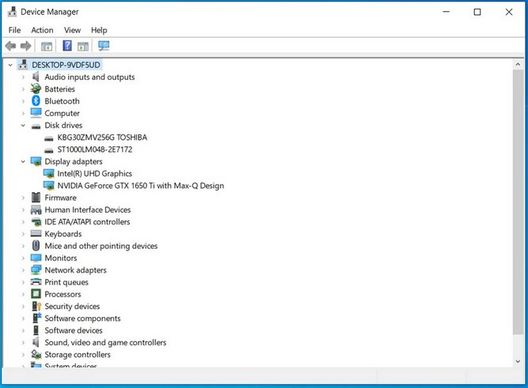
Task: Click the Scan for hardware changes icon
Action: (x=104, y=46)
